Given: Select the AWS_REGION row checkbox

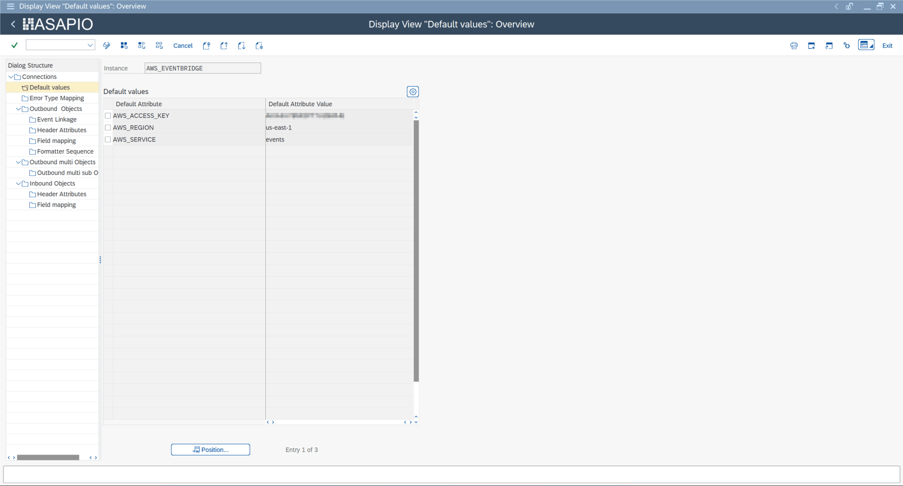Looking at the screenshot, I should [x=108, y=127].
